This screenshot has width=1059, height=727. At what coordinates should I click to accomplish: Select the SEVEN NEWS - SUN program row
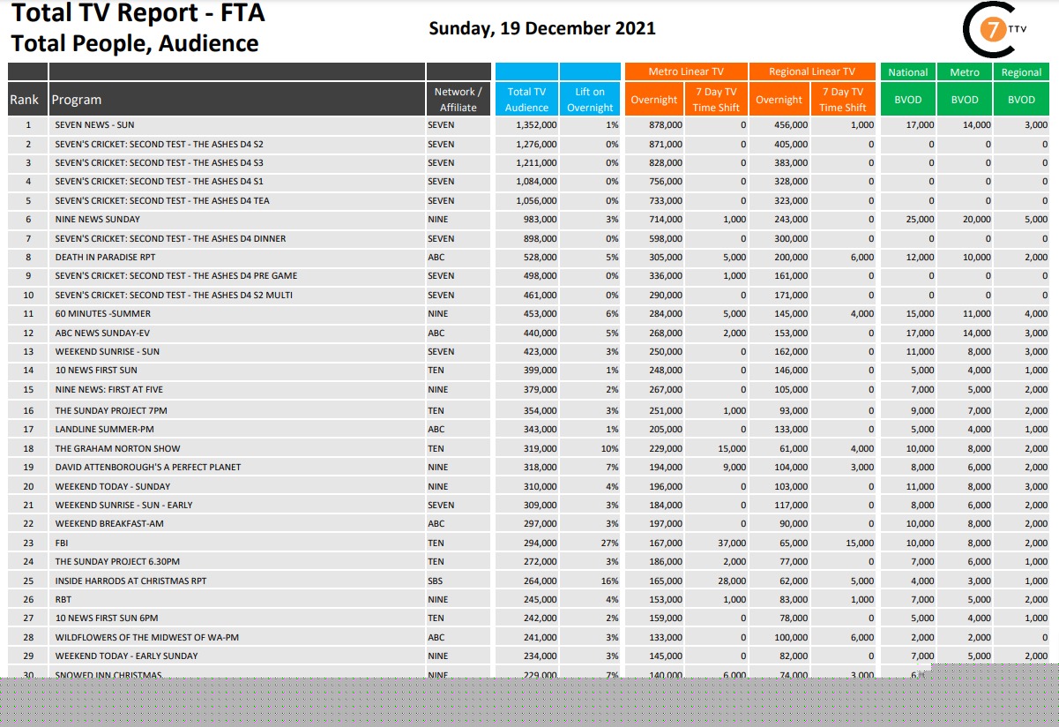coord(95,125)
